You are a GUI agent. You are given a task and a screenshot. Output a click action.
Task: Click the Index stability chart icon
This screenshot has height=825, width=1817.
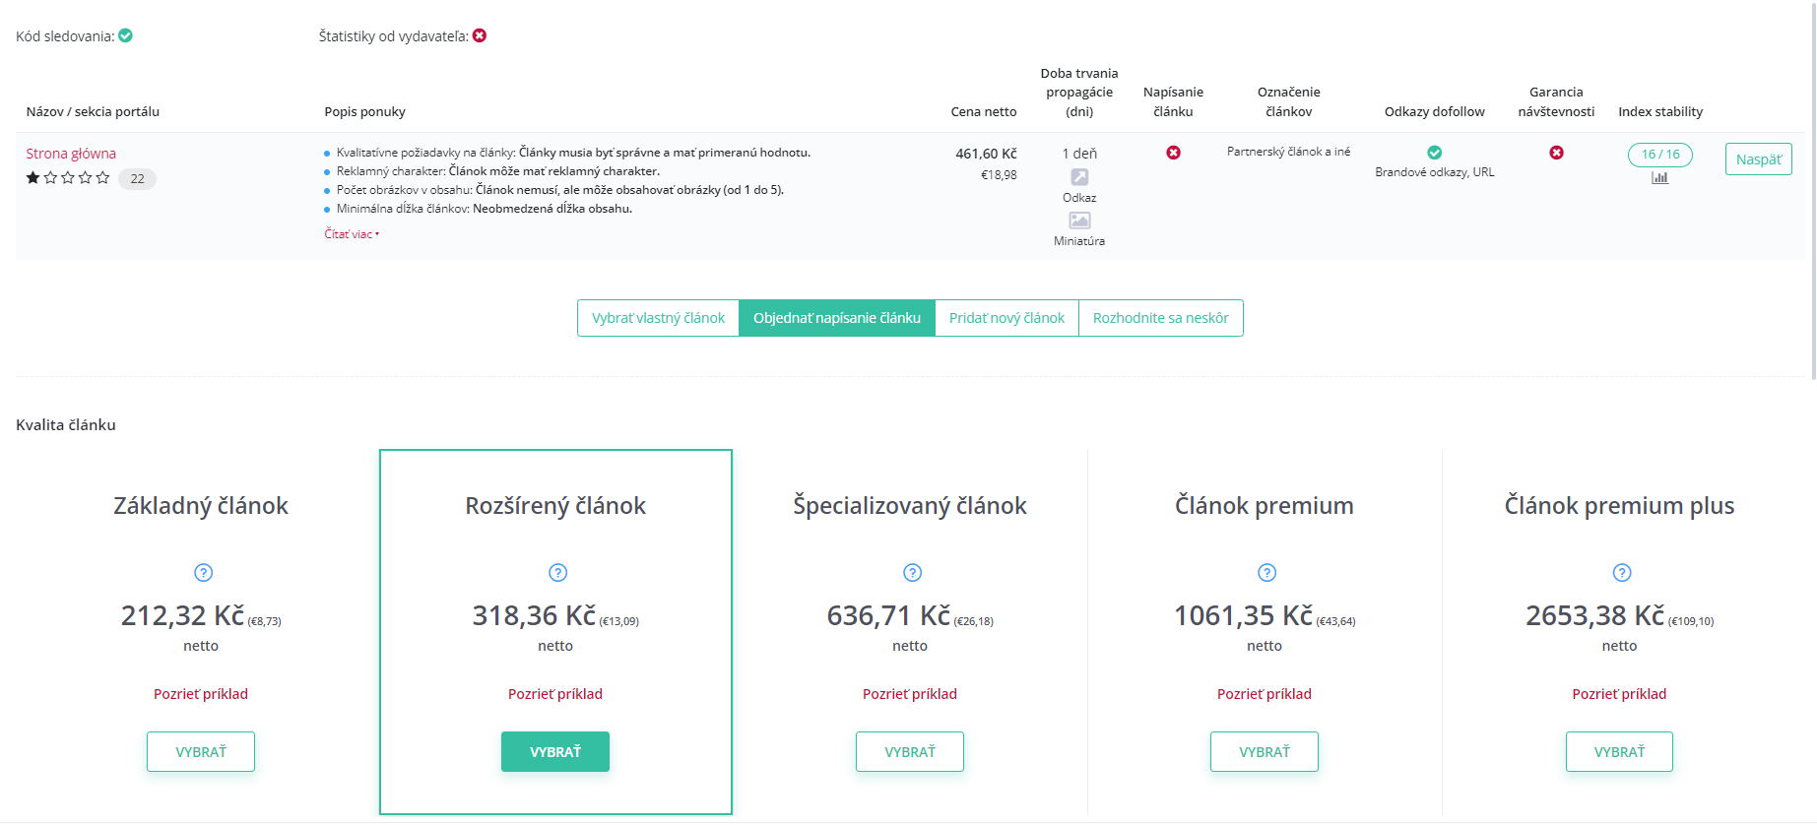[x=1660, y=177]
